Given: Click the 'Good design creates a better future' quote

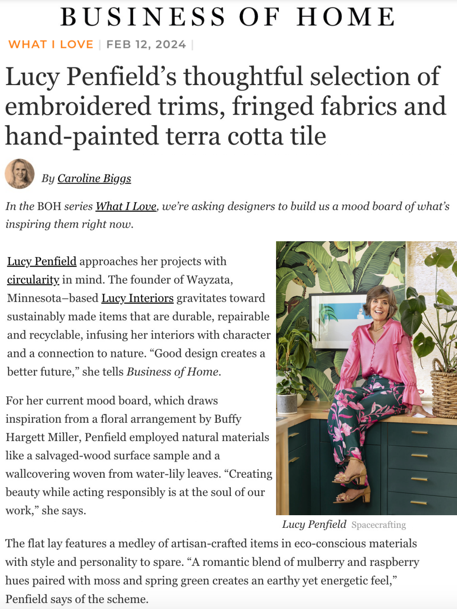Looking at the screenshot, I should [x=209, y=354].
